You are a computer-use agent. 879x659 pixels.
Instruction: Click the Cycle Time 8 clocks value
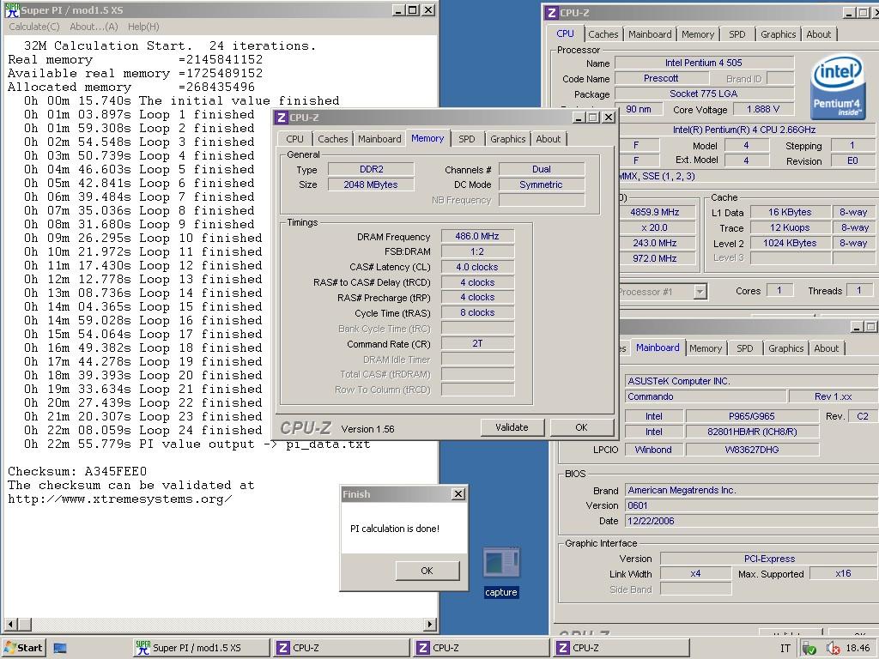(477, 312)
